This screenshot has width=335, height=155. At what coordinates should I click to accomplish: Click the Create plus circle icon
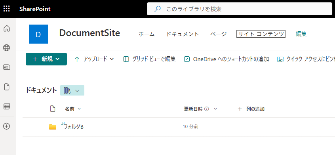(7, 126)
